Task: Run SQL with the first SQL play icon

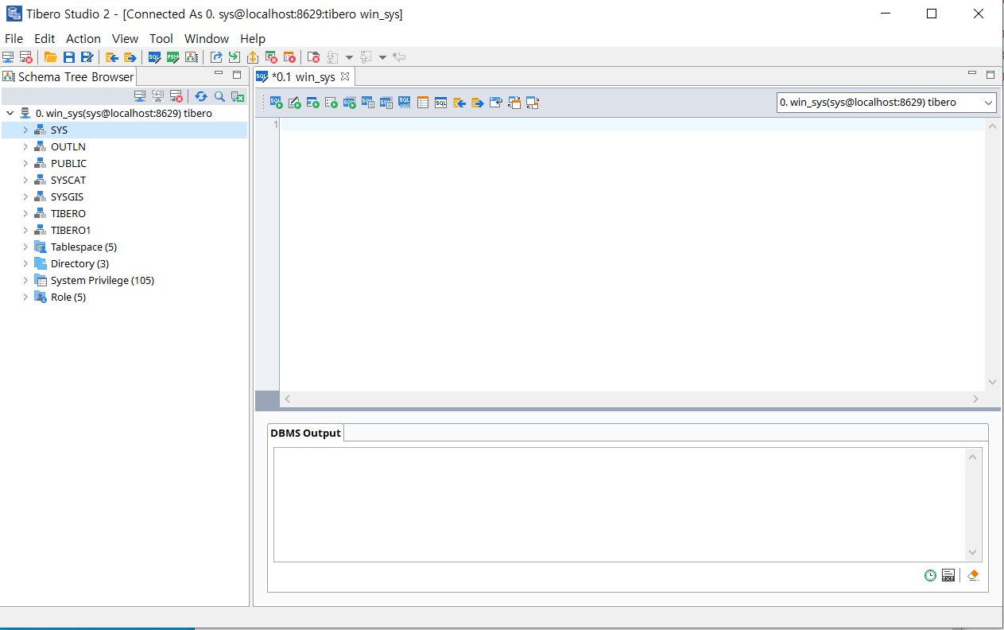Action: coord(276,103)
